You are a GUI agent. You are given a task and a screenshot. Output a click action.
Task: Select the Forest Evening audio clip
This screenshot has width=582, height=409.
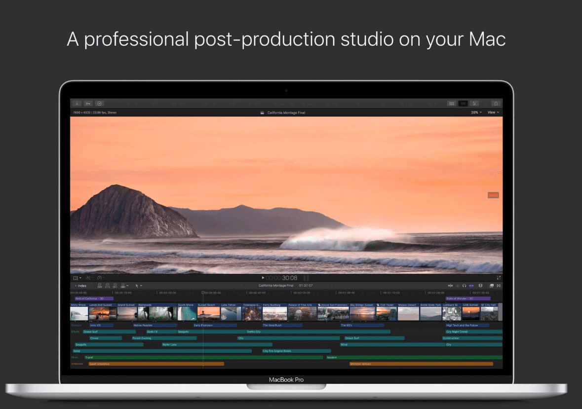pos(164,338)
